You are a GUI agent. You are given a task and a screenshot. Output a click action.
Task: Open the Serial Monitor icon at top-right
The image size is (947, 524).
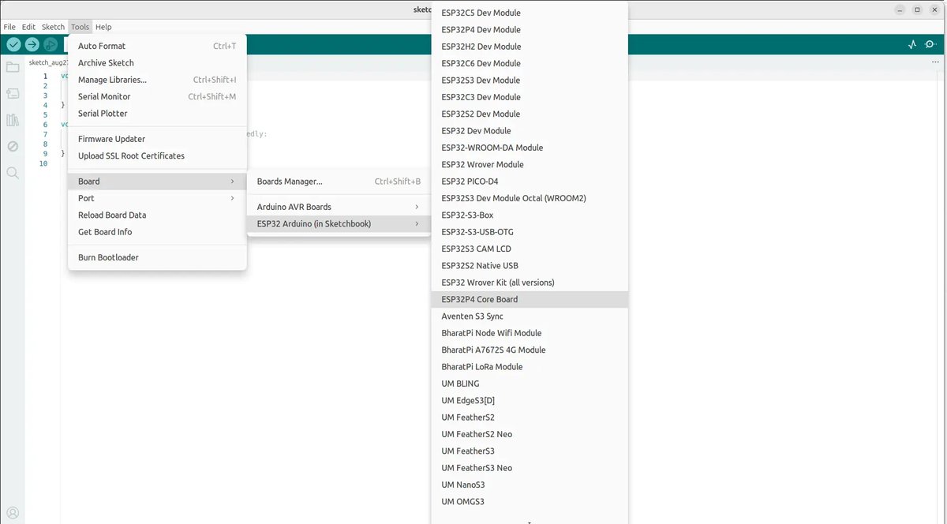(931, 44)
